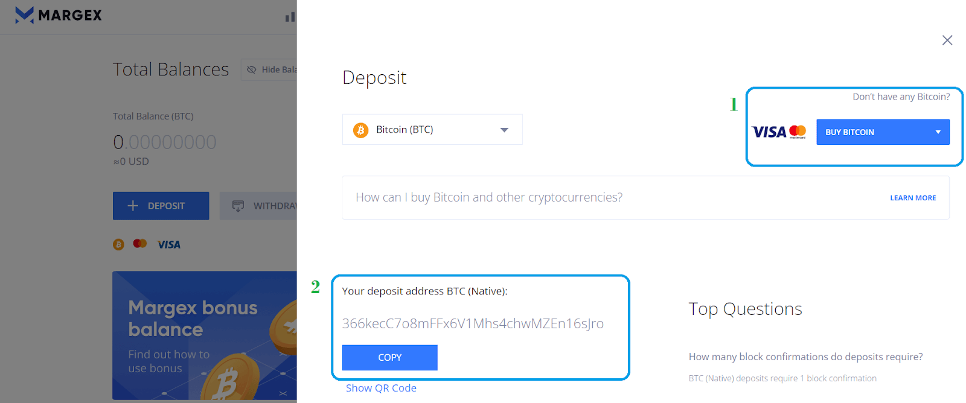Open block confirmations question

(805, 357)
